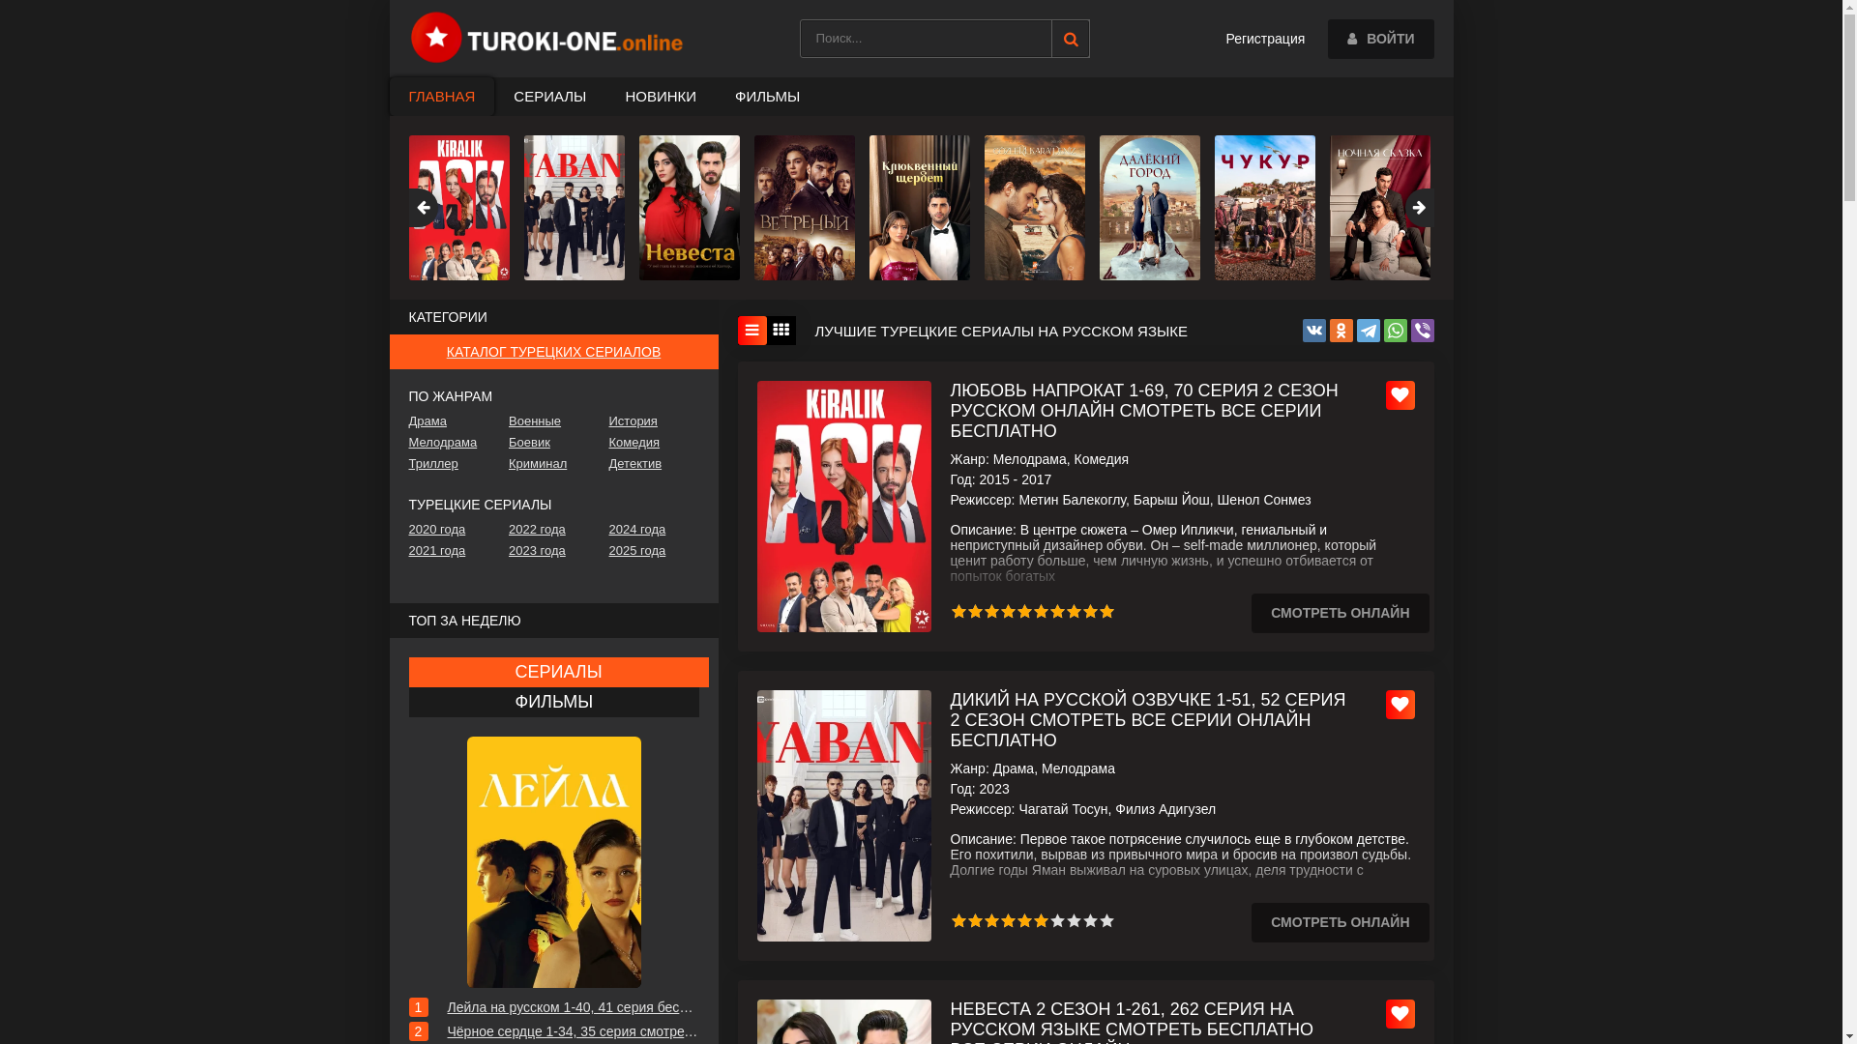1857x1044 pixels.
Task: Open the Любовь напрокат title link
Action: (x=1143, y=411)
